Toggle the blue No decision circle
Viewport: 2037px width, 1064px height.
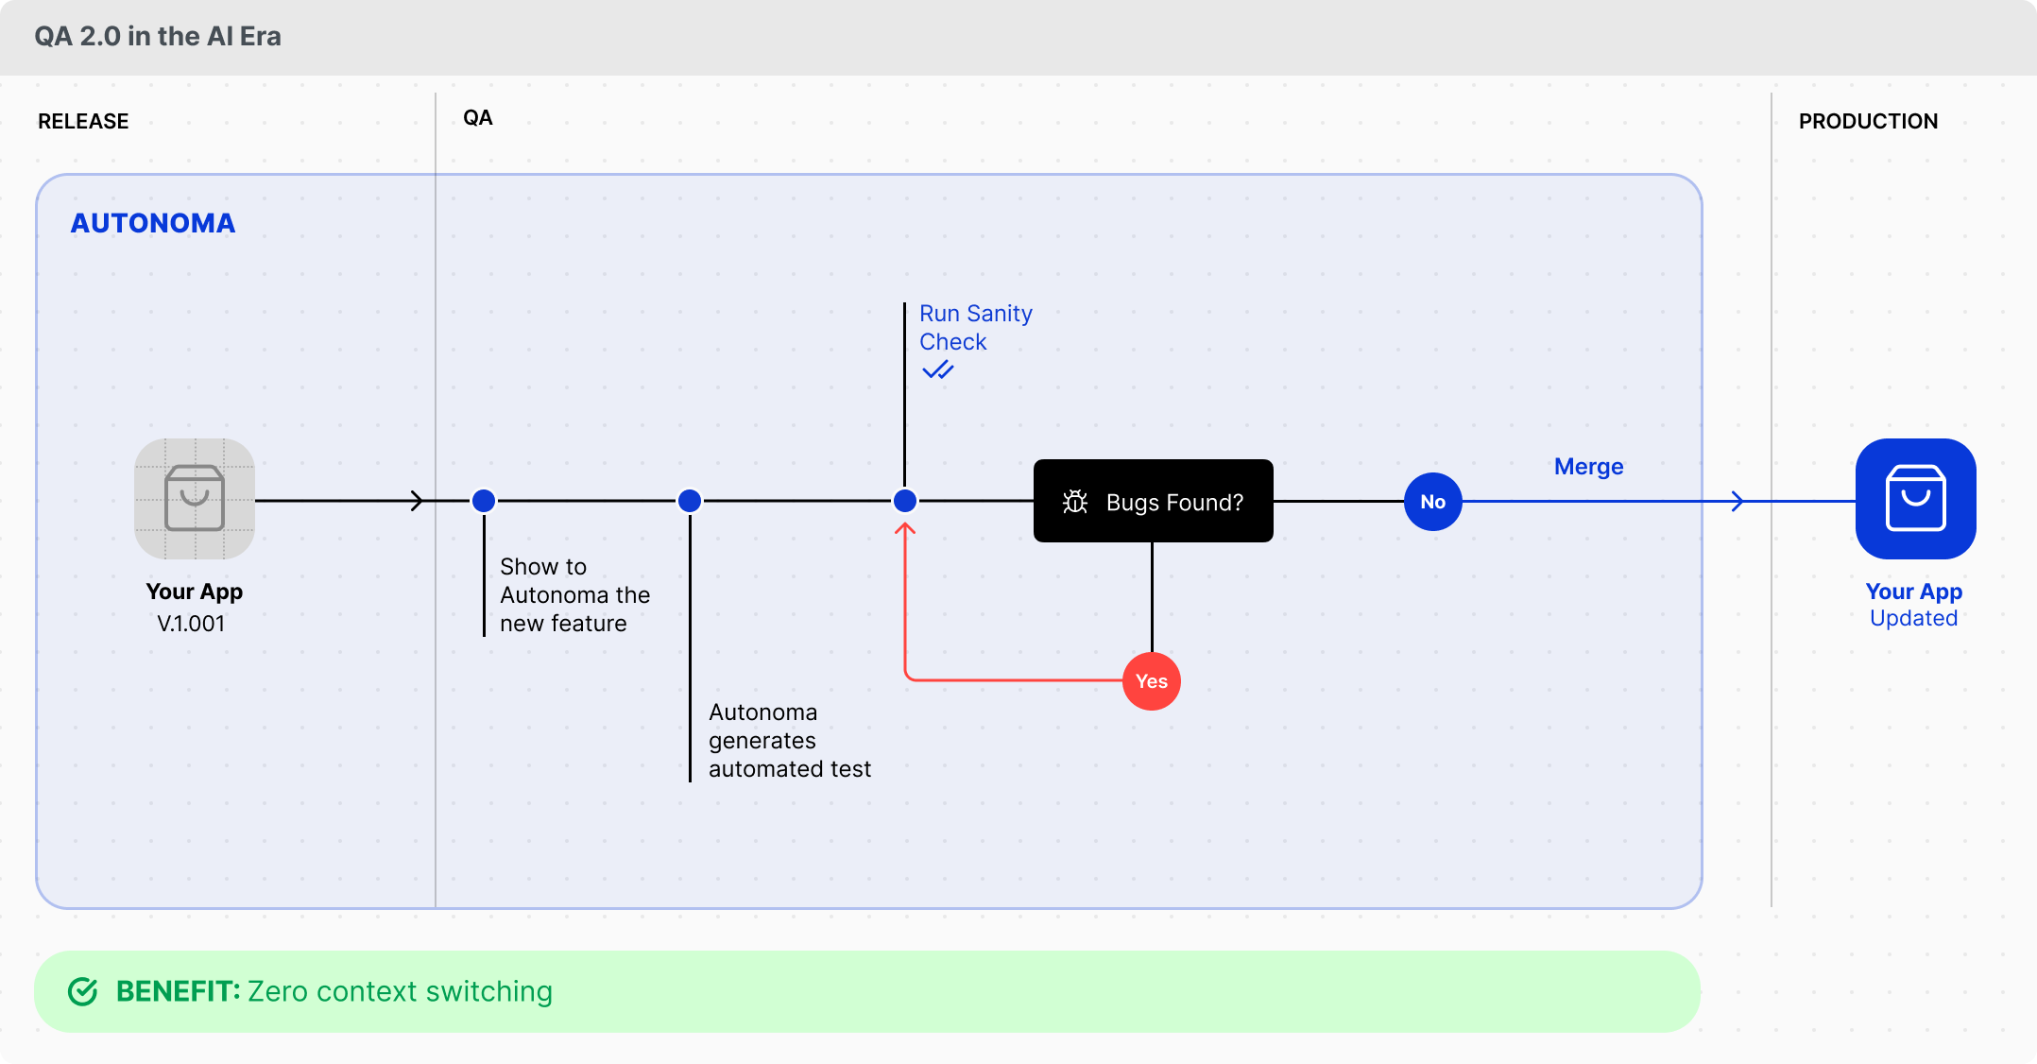(1432, 502)
